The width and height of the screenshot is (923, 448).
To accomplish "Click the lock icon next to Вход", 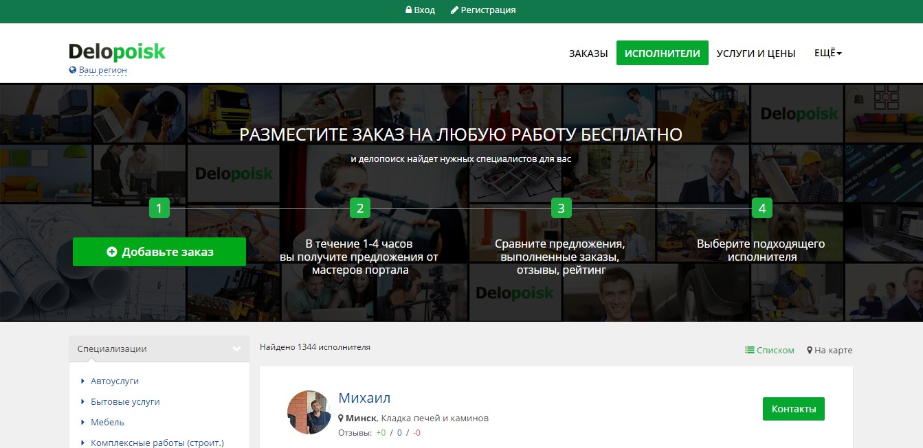I will click(408, 10).
